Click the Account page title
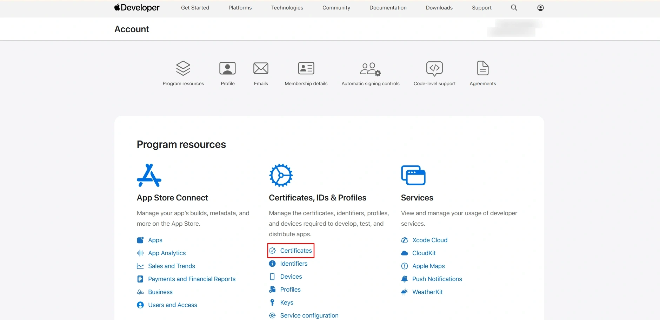 132,29
